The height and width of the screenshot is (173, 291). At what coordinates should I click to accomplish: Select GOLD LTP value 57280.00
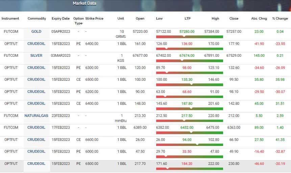[187, 31]
